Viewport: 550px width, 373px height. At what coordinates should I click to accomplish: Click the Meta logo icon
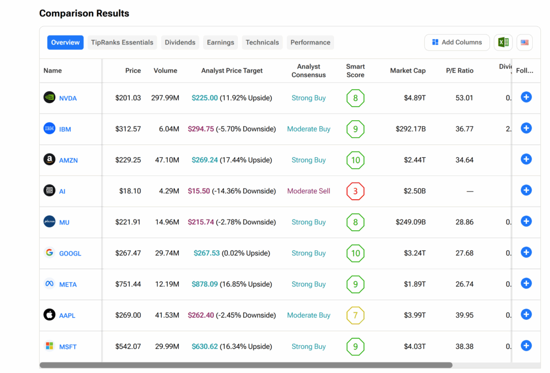click(x=49, y=284)
